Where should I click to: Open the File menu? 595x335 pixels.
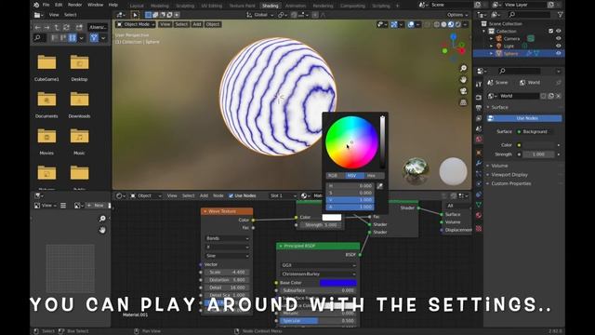pyautogui.click(x=46, y=5)
